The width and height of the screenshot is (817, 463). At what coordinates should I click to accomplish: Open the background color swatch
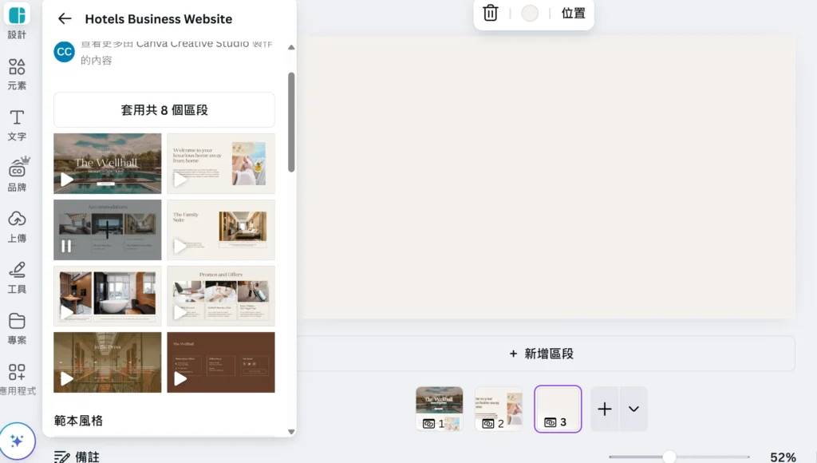click(530, 14)
